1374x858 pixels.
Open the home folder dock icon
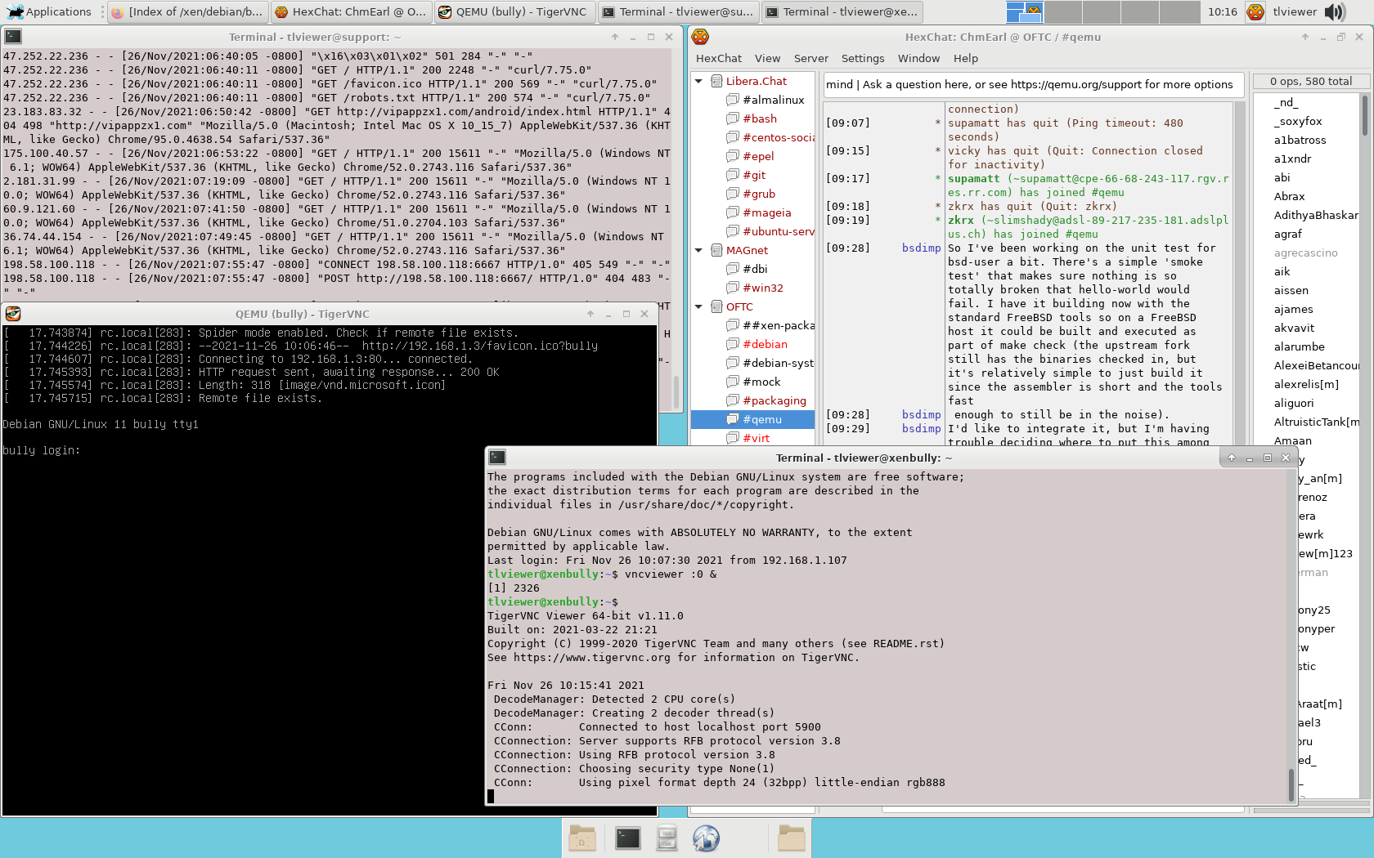pyautogui.click(x=791, y=838)
